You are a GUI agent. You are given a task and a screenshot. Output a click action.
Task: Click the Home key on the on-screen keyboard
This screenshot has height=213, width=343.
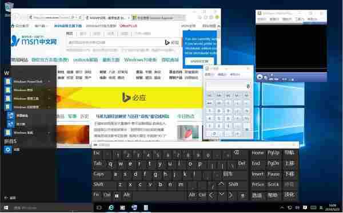tap(258, 153)
